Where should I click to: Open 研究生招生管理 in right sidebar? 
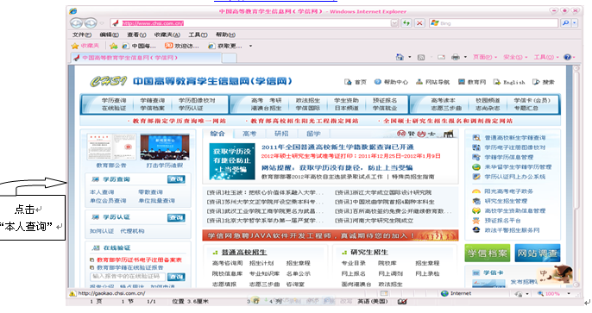click(x=506, y=201)
